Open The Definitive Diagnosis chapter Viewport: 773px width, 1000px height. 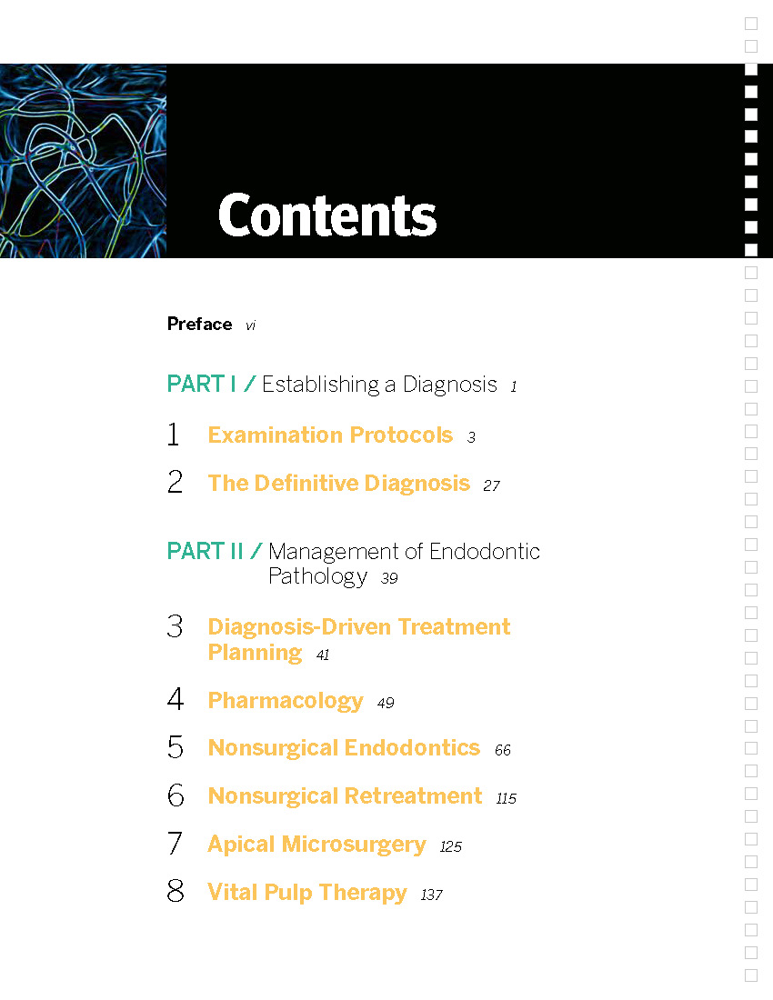pos(338,484)
